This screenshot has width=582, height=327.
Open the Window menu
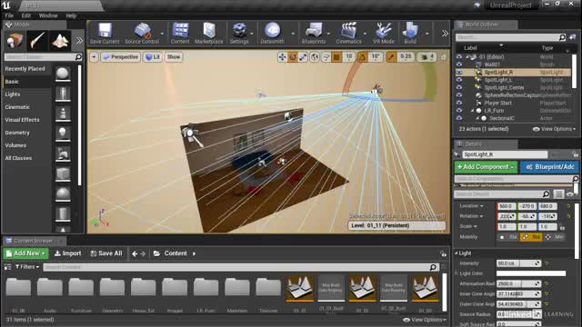click(48, 15)
